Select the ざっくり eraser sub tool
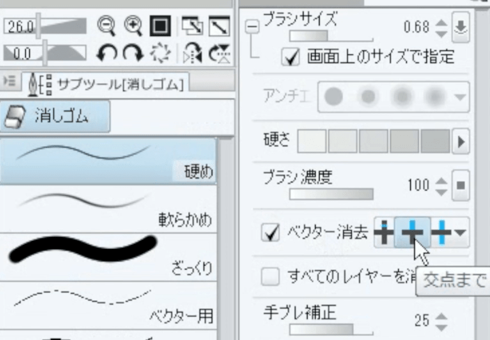 coord(108,256)
